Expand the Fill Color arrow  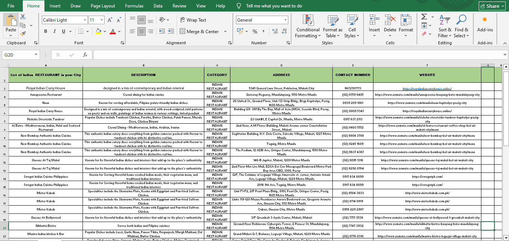[104, 31]
